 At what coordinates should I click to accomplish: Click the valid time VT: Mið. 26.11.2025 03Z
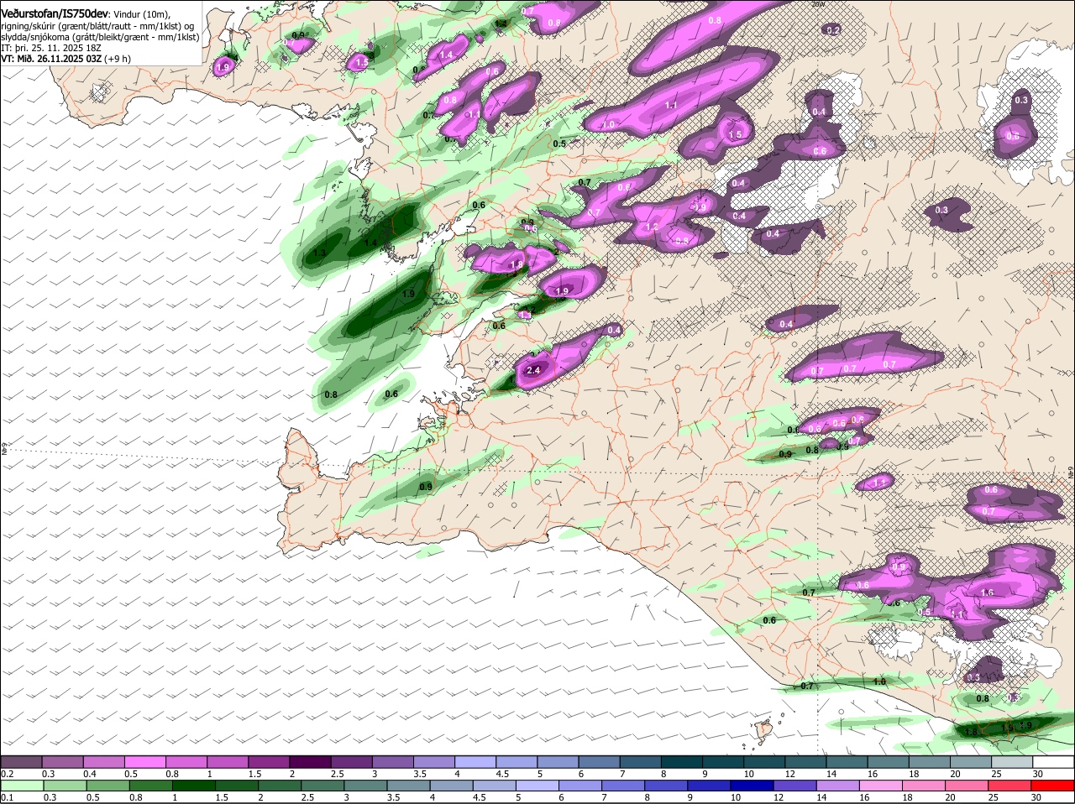[51, 59]
